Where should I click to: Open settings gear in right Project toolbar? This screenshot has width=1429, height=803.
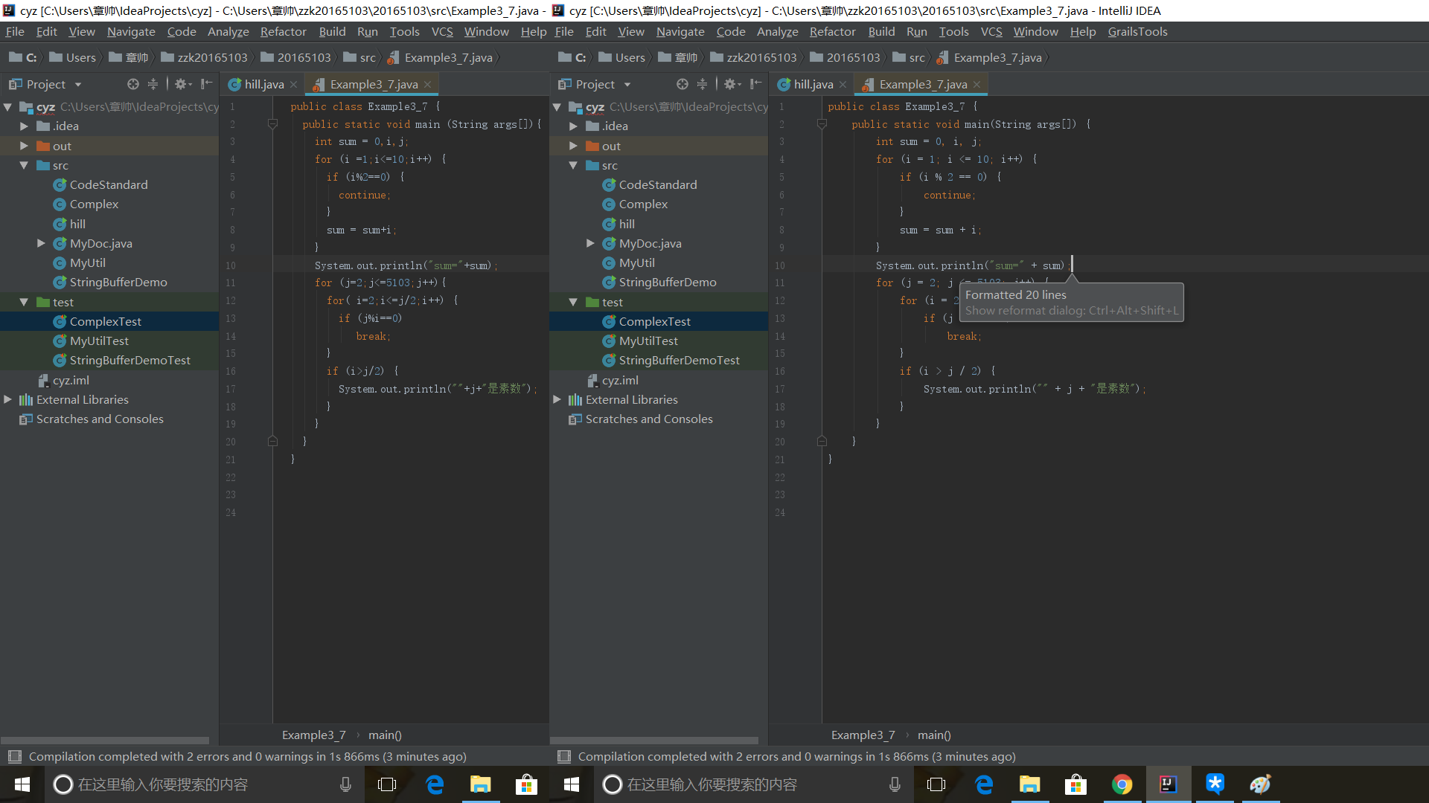pos(732,84)
